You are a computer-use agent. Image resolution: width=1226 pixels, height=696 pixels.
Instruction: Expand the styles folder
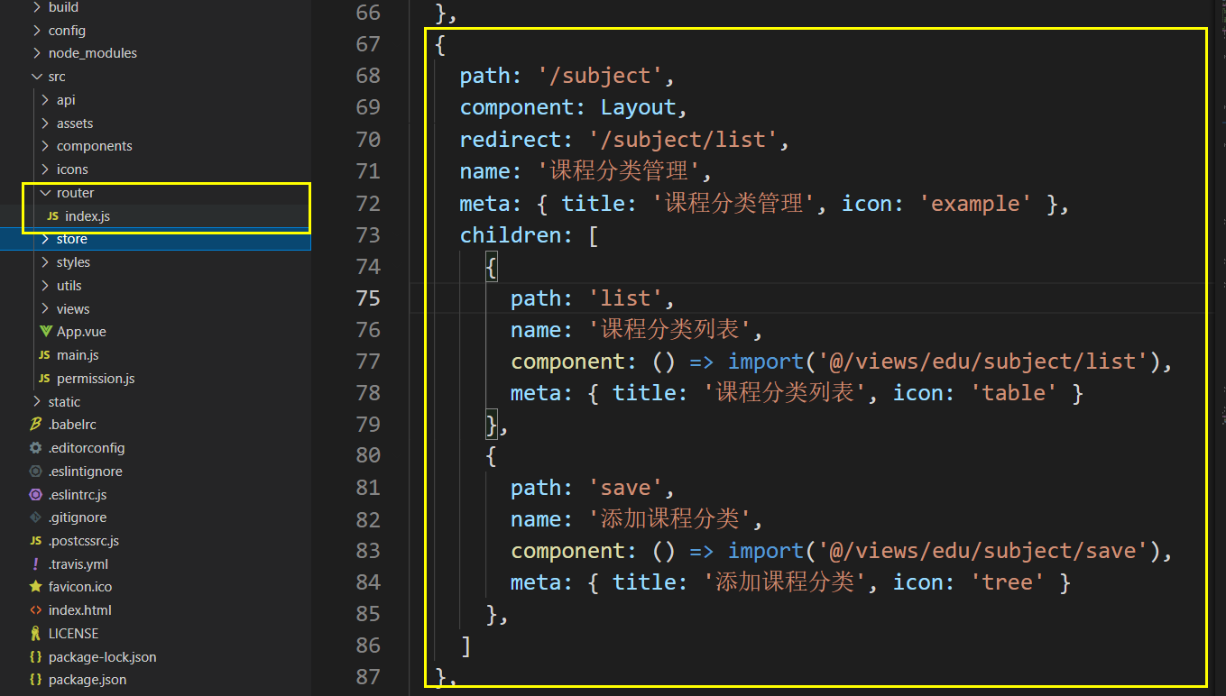(x=45, y=262)
